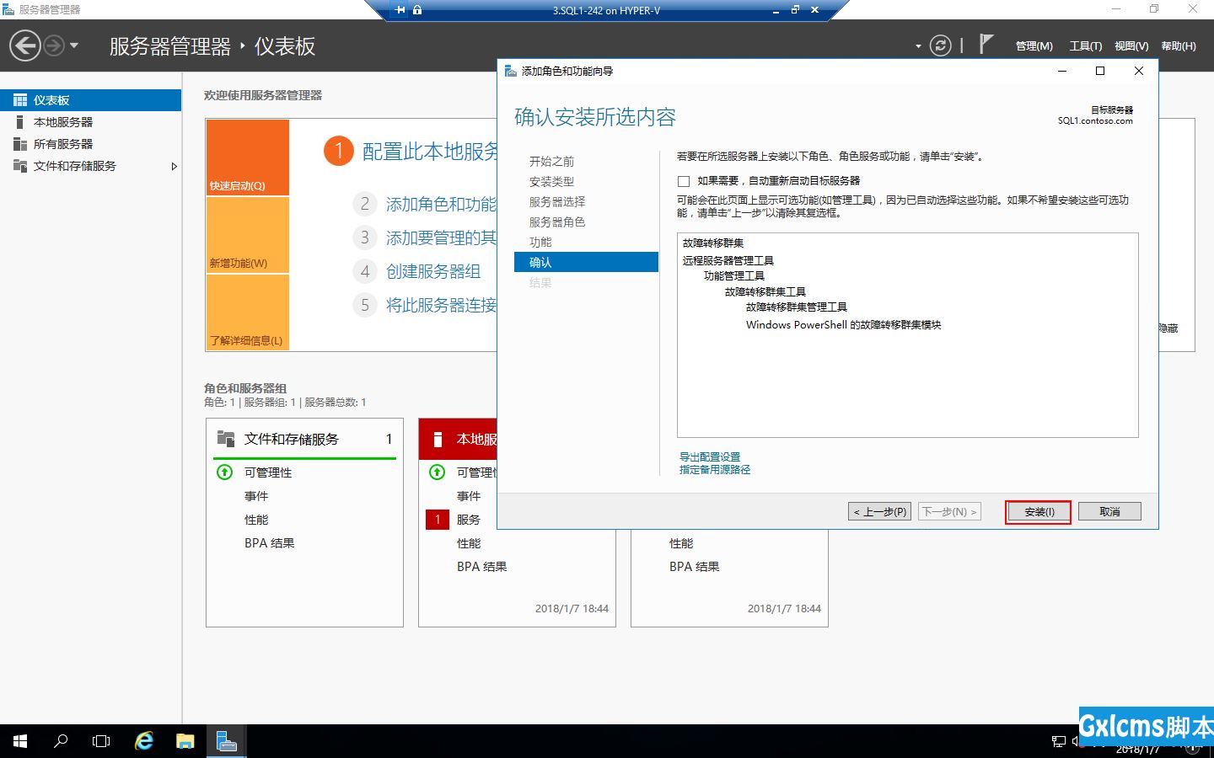The height and width of the screenshot is (758, 1214).
Task: Click the red 本地服务器 tile header icon
Action: [x=438, y=439]
